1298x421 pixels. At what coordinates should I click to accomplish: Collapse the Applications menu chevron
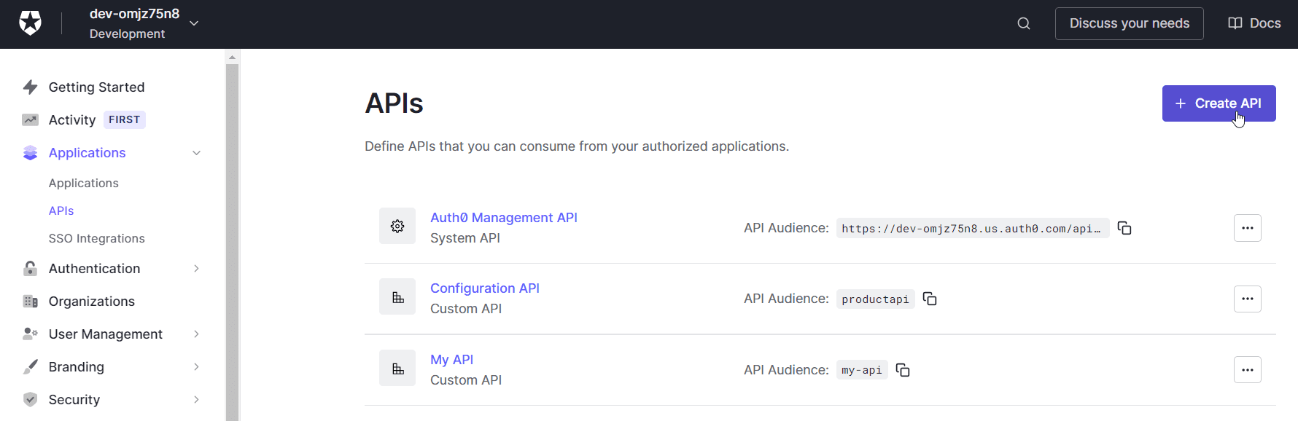[x=196, y=153]
